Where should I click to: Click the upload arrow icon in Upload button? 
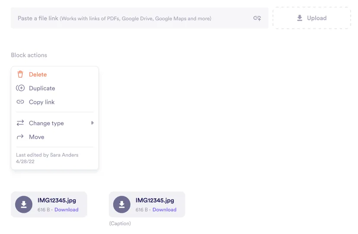point(300,18)
